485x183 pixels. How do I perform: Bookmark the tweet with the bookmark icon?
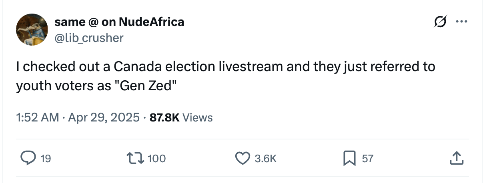[x=349, y=159]
